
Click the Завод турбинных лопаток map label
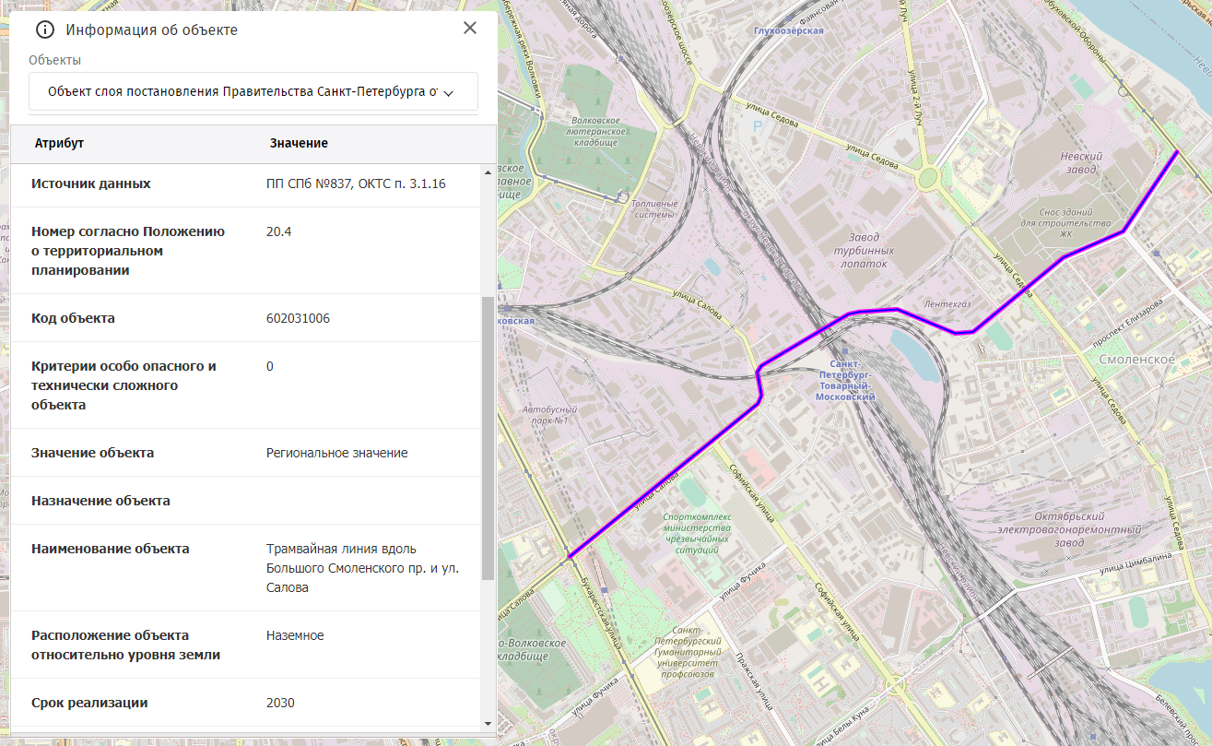click(864, 250)
